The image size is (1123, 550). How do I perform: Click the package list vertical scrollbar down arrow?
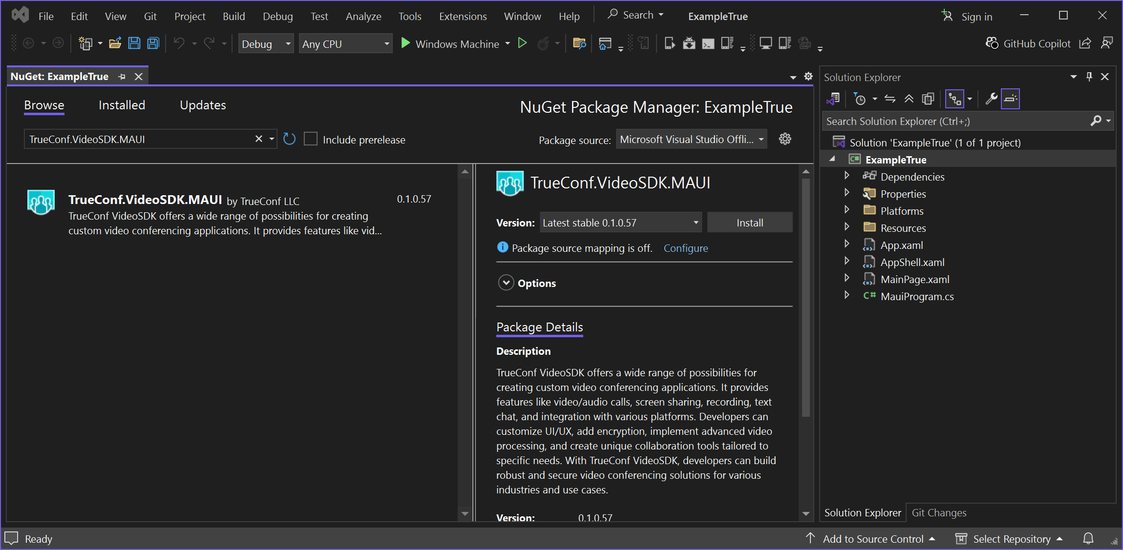coord(465,514)
